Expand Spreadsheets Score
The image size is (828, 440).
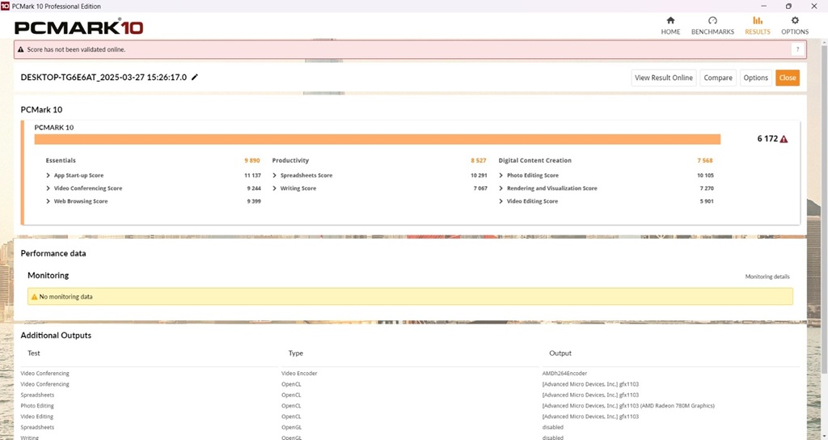[275, 176]
